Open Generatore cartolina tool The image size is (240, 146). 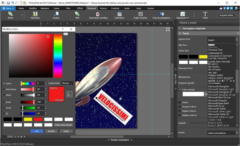click(98, 15)
